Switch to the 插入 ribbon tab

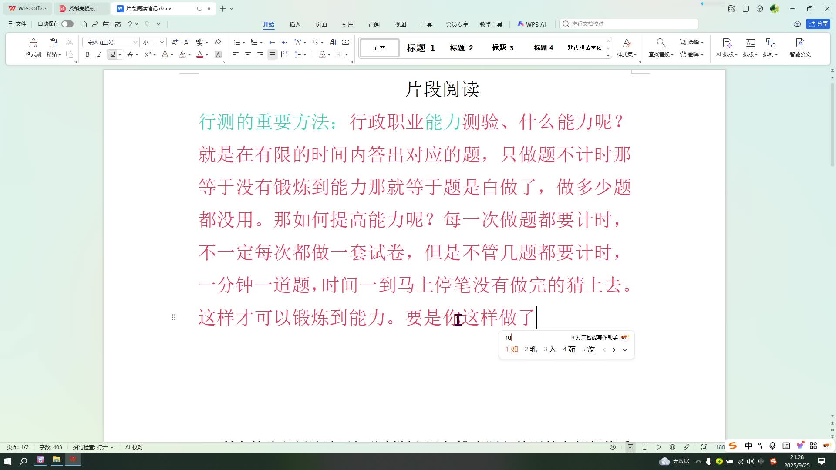click(x=295, y=24)
